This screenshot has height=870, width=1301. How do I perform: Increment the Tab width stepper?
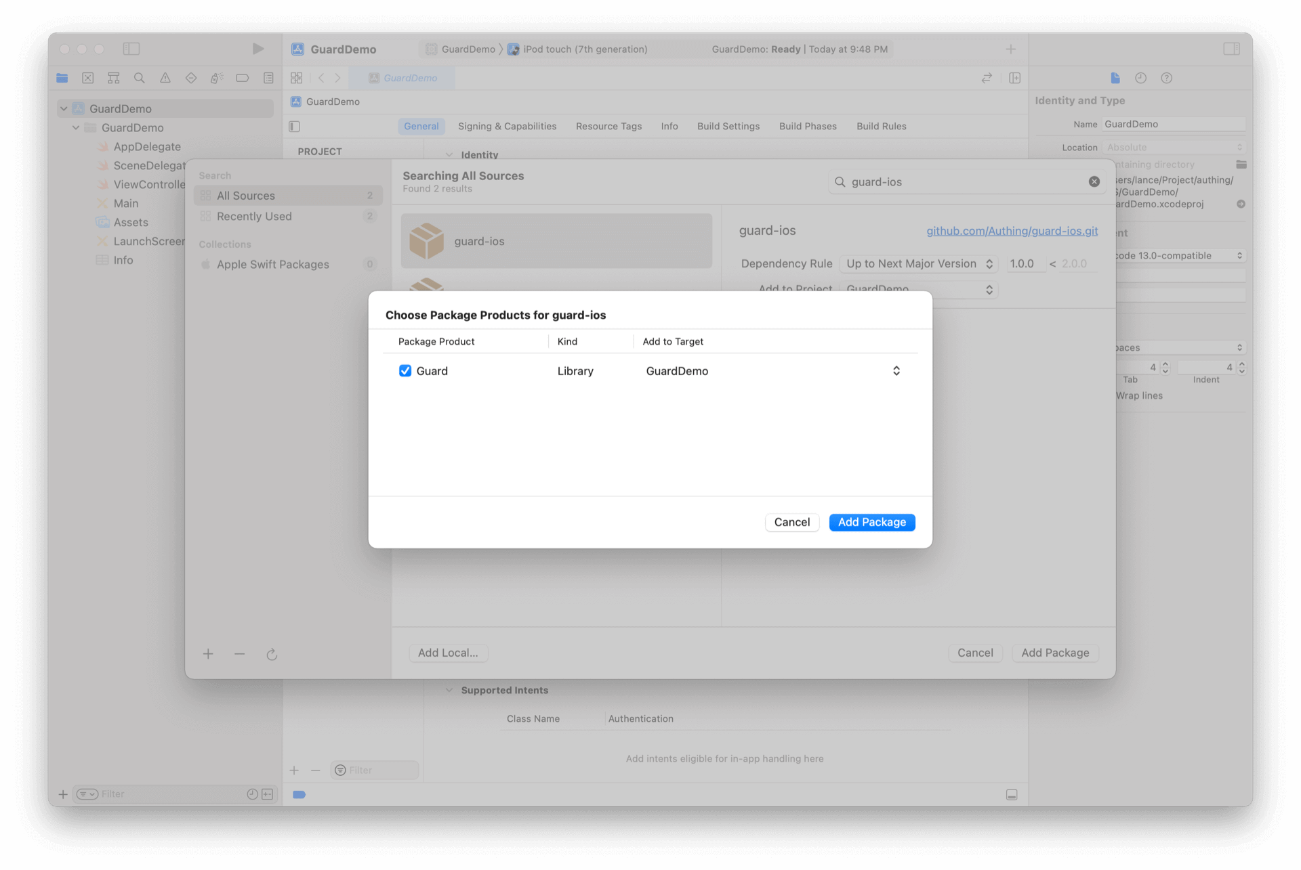1165,364
